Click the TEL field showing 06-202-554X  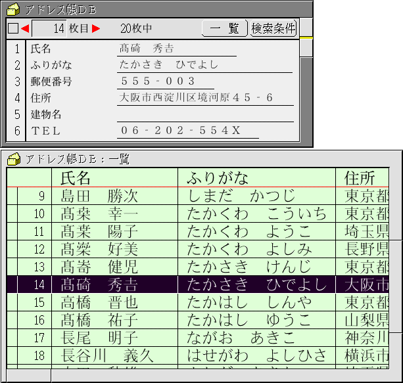(x=187, y=131)
